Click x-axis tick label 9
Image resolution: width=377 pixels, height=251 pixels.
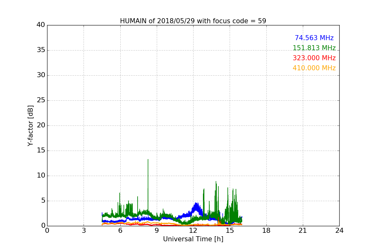tap(157, 231)
